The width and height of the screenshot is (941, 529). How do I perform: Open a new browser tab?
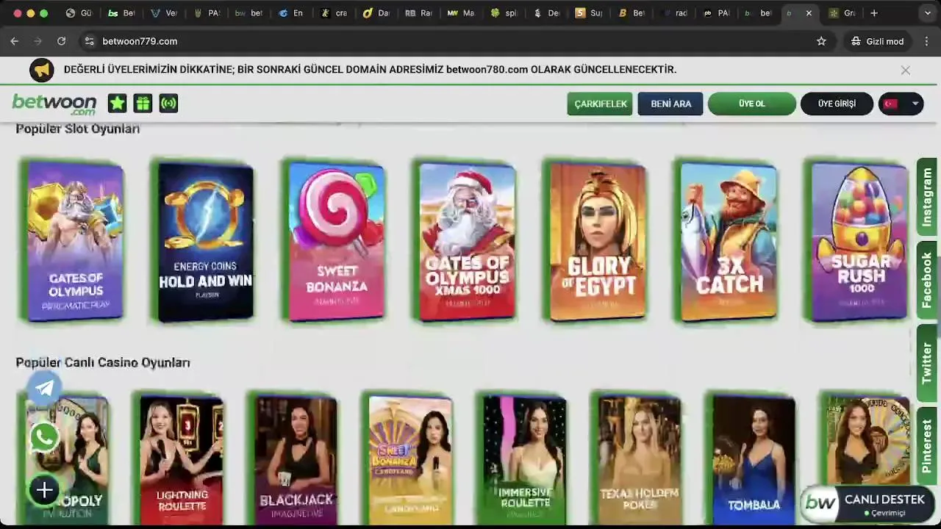pos(874,13)
